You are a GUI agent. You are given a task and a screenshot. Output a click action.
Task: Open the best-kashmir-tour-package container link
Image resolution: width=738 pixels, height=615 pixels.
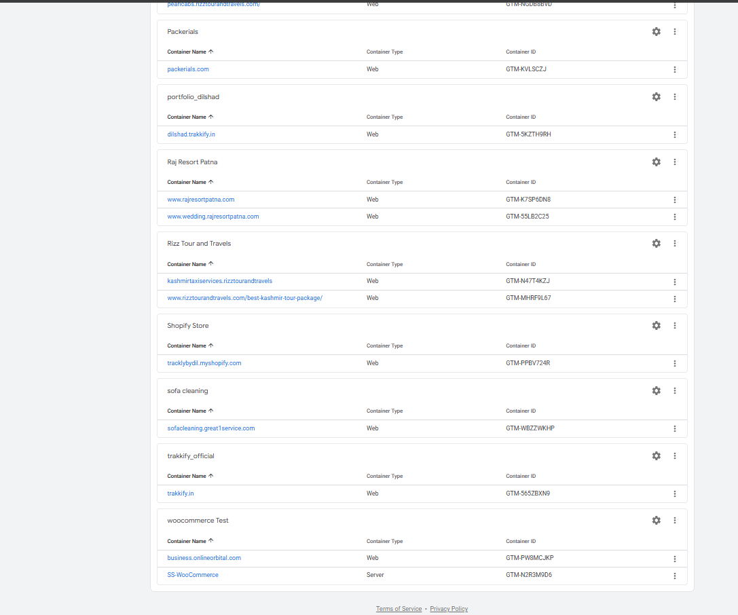[x=244, y=298]
